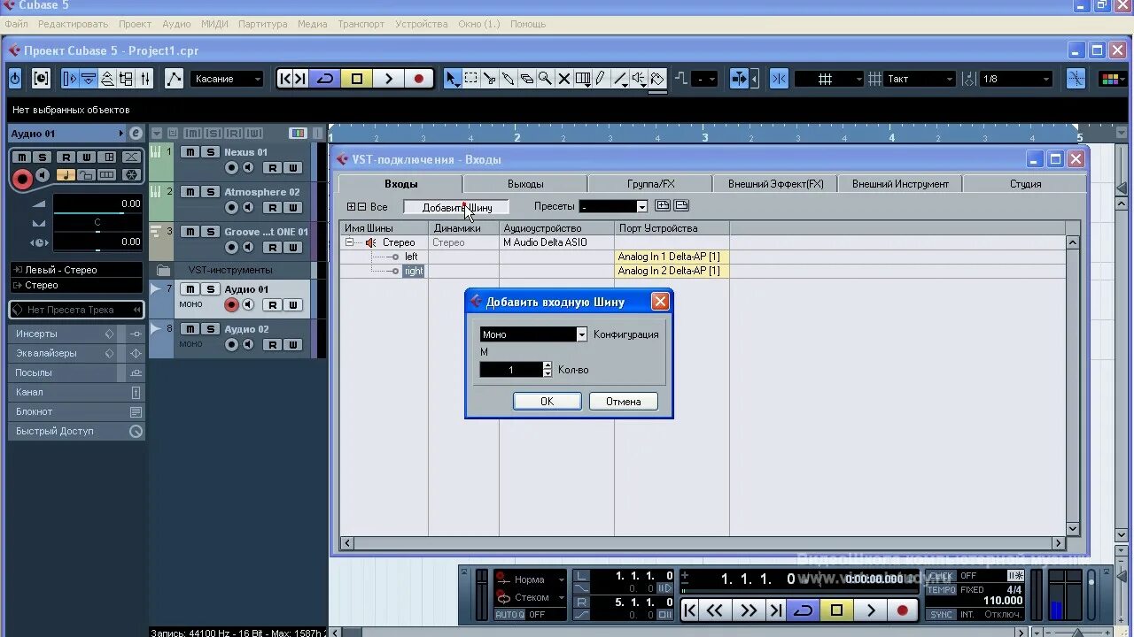Open the Аудио menu
This screenshot has height=637, width=1134.
point(176,24)
